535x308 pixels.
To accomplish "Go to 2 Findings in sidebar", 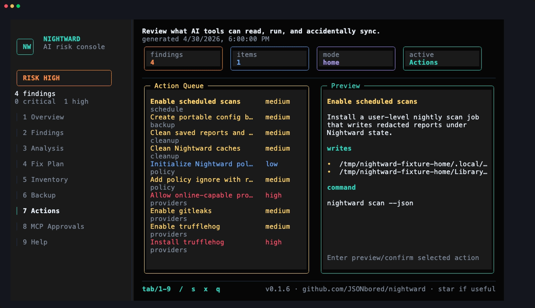I will 43,133.
